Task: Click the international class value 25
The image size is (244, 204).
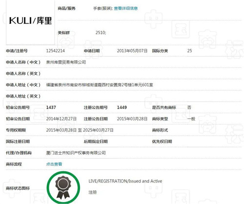Action: pyautogui.click(x=189, y=51)
